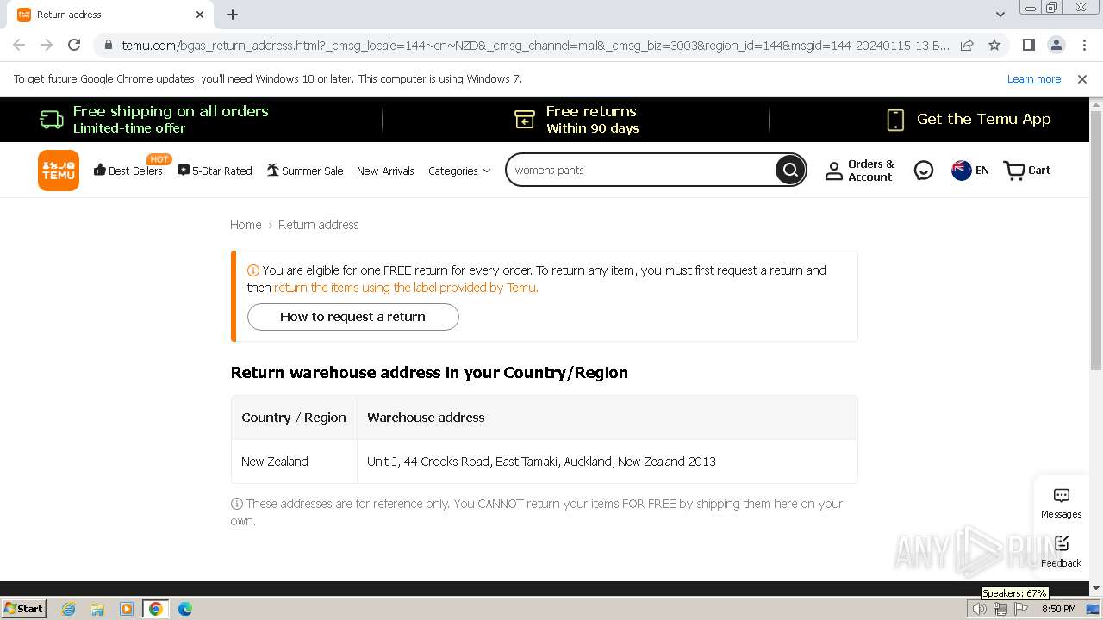Image resolution: width=1103 pixels, height=620 pixels.
Task: Go forward in browser history
Action: [47, 45]
